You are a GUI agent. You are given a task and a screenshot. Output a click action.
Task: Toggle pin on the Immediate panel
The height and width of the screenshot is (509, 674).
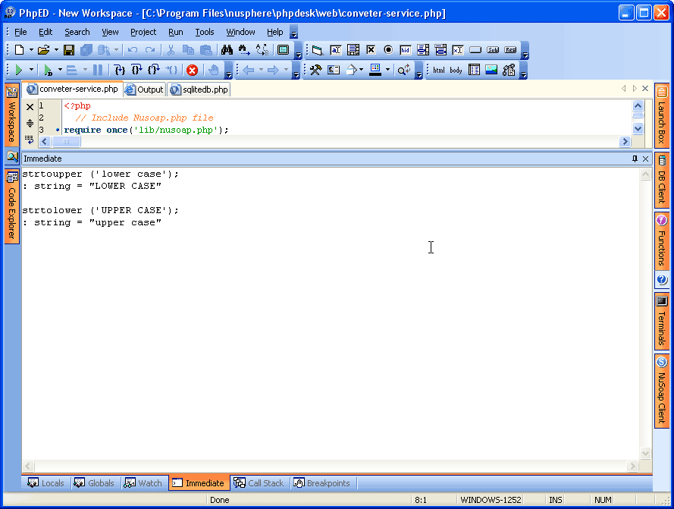[635, 159]
